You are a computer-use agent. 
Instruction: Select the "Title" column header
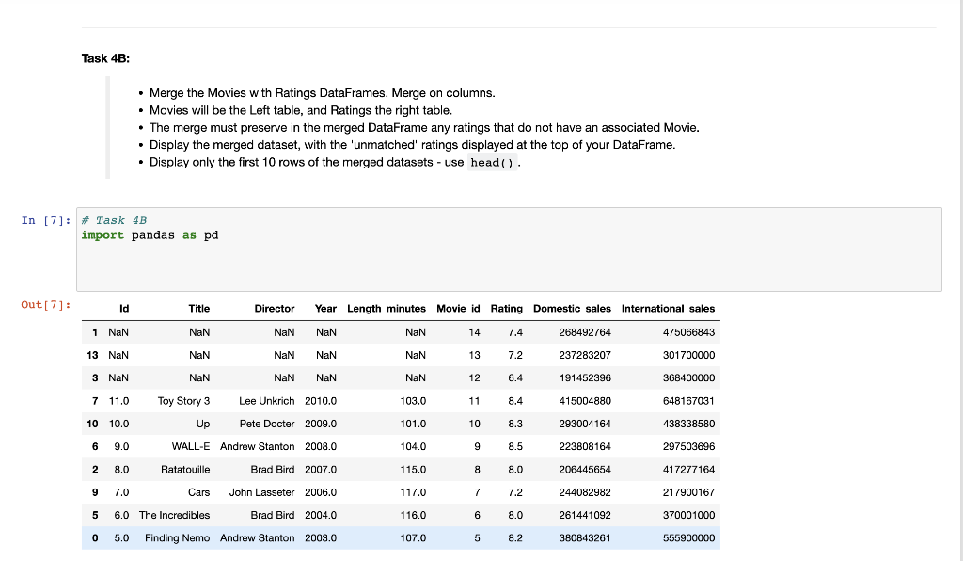198,308
